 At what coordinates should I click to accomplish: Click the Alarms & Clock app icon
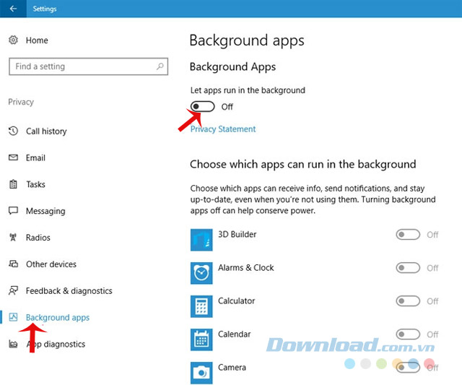[201, 273]
